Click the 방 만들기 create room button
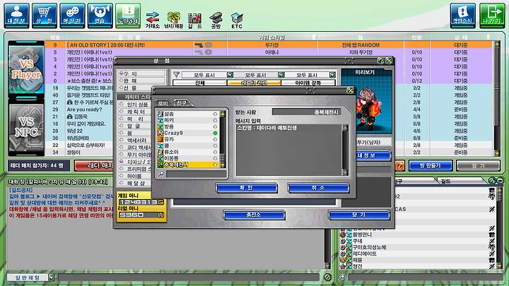The image size is (509, 286). [x=431, y=166]
